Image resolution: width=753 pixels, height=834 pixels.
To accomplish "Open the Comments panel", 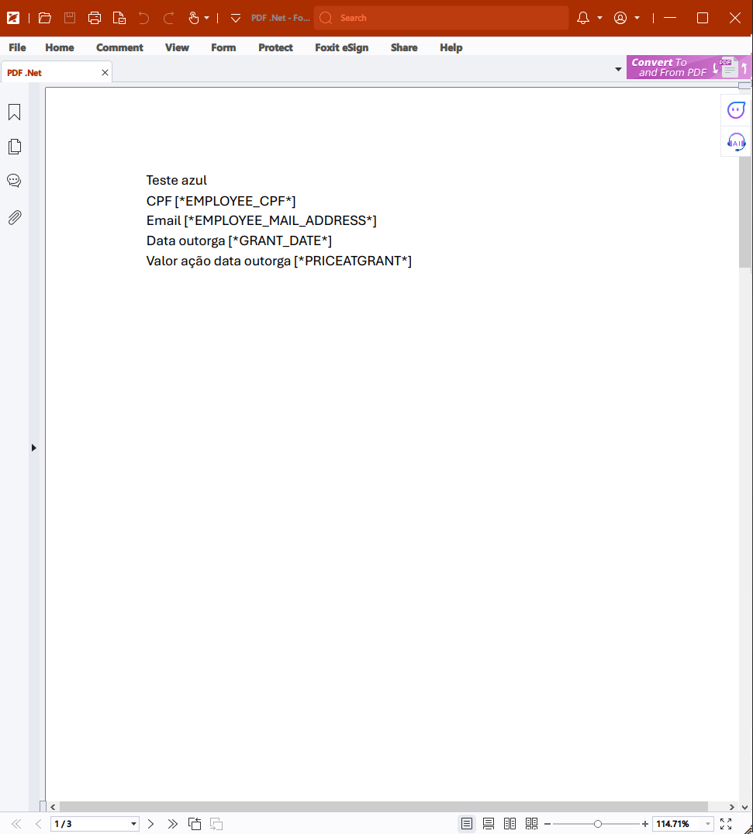I will pos(14,180).
